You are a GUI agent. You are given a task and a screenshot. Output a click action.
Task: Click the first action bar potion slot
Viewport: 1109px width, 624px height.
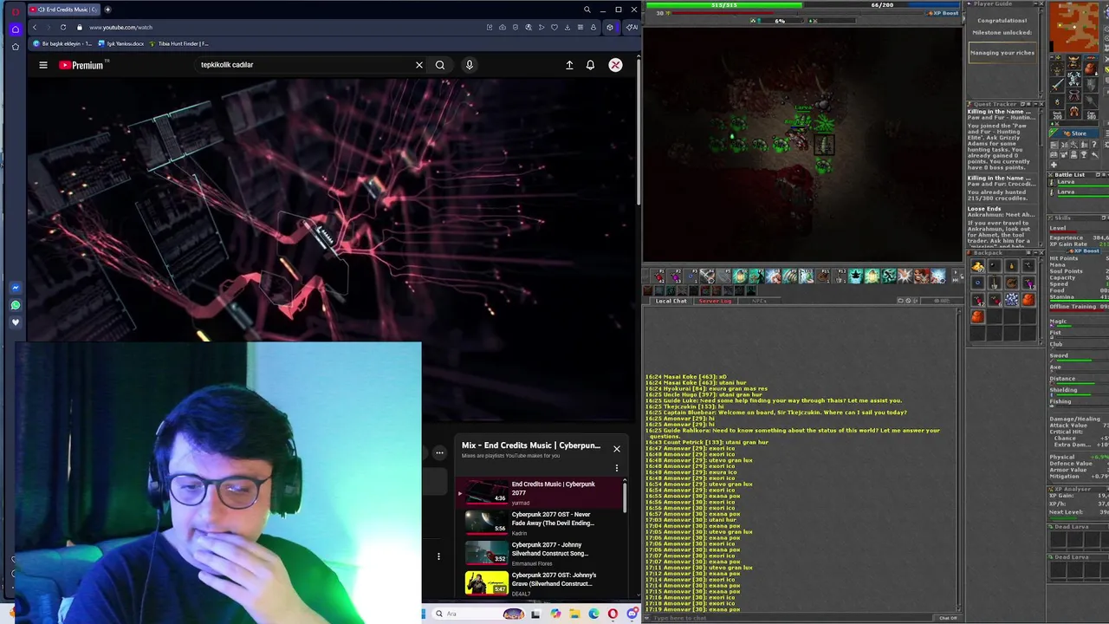point(659,276)
